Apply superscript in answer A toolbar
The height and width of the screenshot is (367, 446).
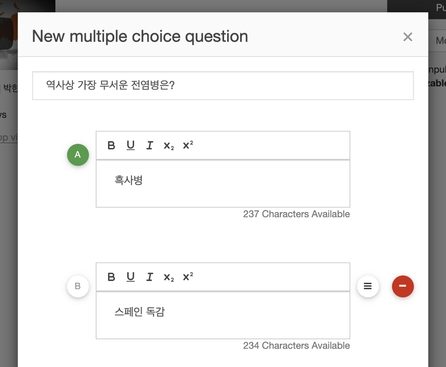click(188, 145)
